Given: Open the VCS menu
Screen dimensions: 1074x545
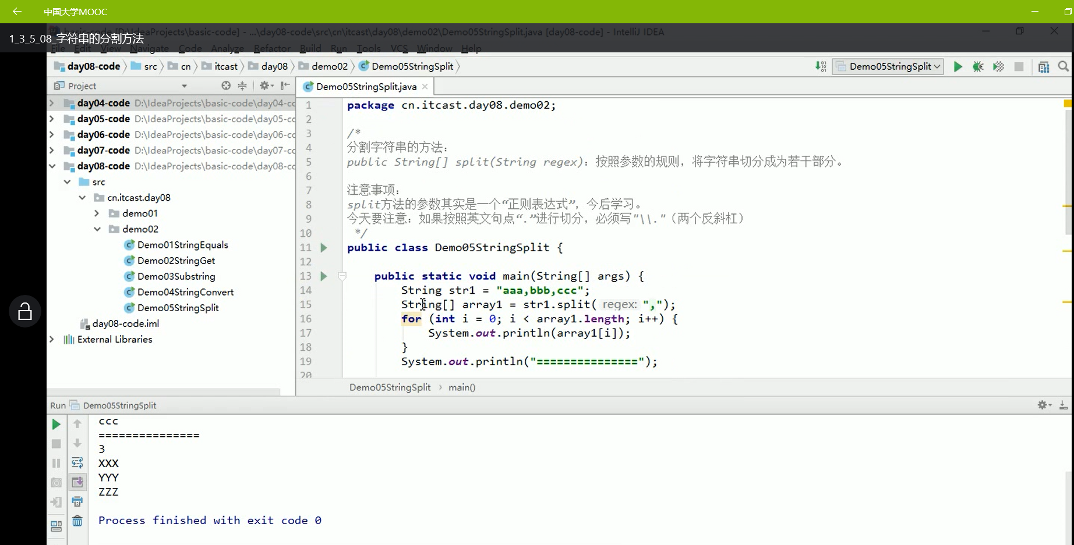Looking at the screenshot, I should [x=399, y=48].
